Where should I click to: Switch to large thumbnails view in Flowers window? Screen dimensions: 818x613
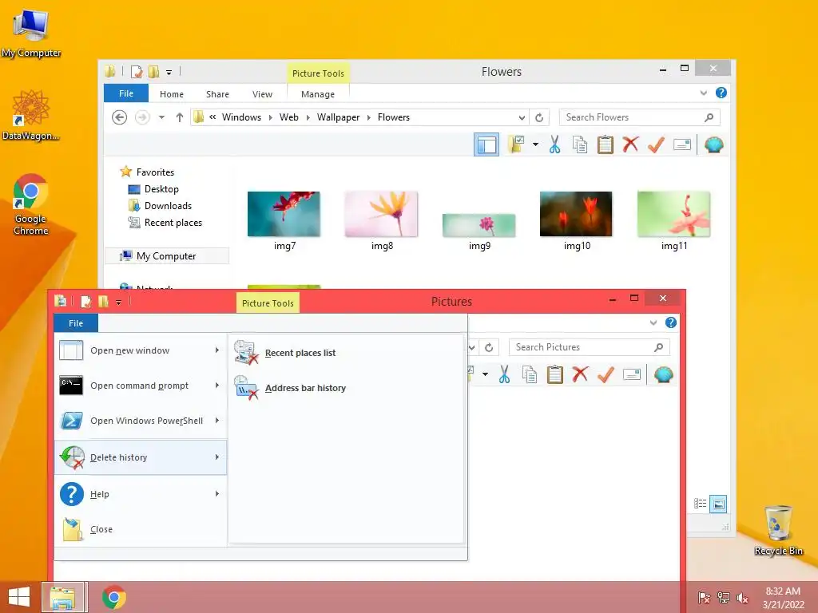718,504
